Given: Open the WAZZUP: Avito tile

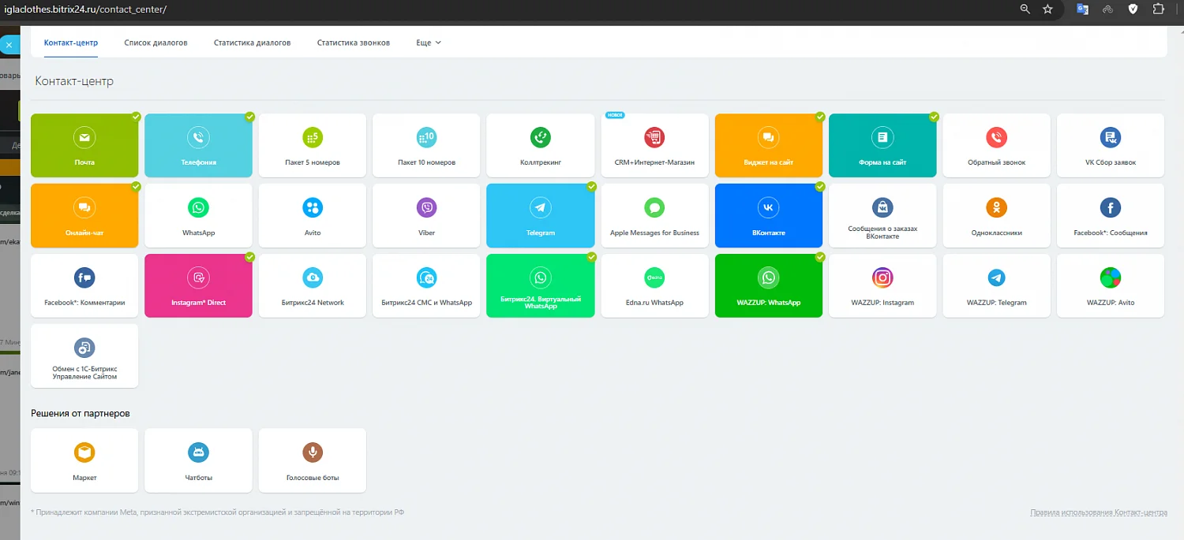Looking at the screenshot, I should [1111, 285].
